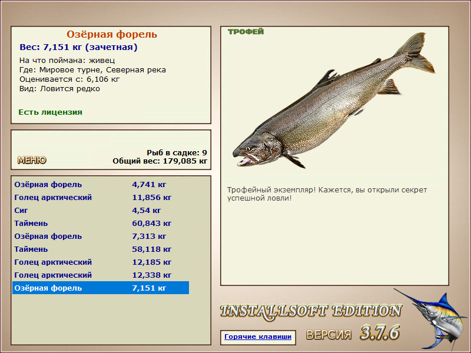Screen dimensions: 471x353
Task: Click the ТРОФЕЙ label
Action: [246, 32]
